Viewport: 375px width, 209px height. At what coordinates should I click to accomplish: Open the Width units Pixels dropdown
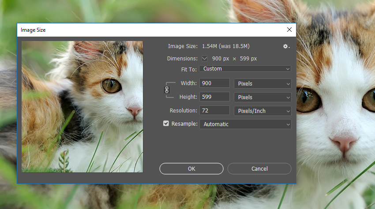[x=262, y=84]
